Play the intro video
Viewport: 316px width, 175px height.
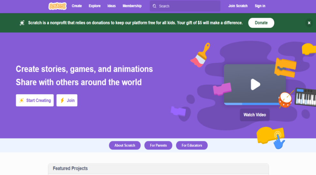[x=255, y=84]
